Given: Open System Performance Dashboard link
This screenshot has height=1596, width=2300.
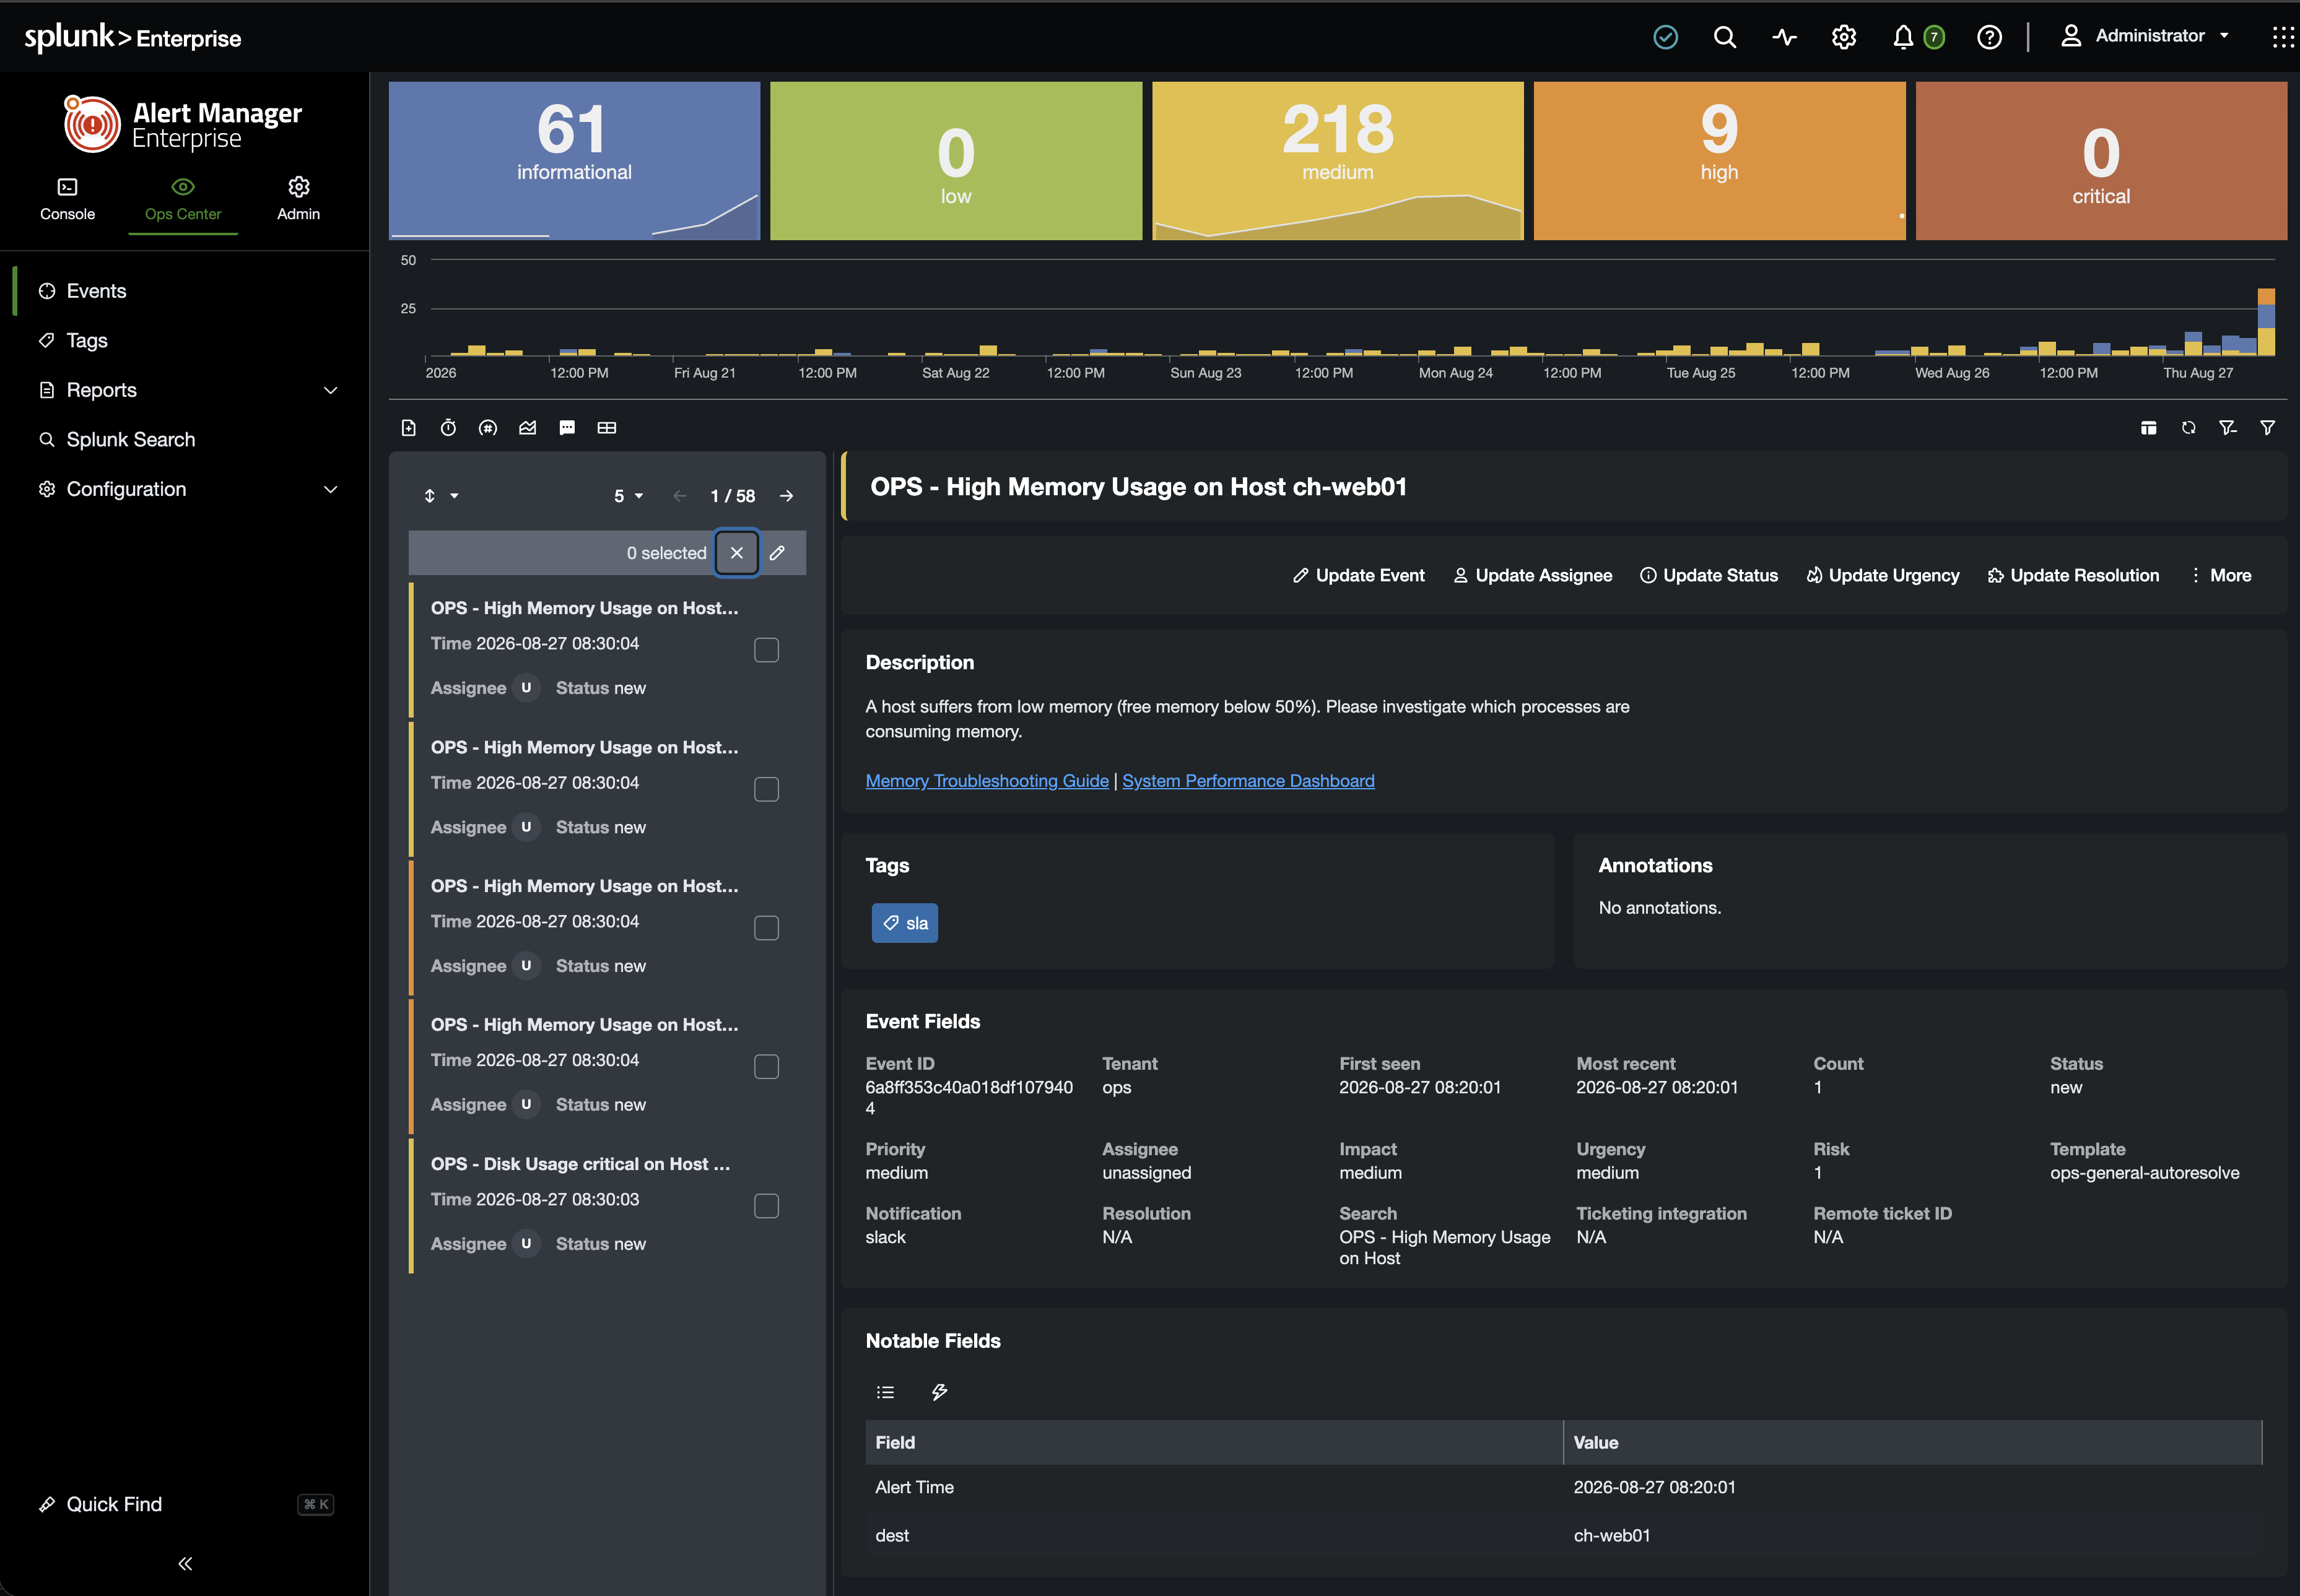Looking at the screenshot, I should 1248,781.
